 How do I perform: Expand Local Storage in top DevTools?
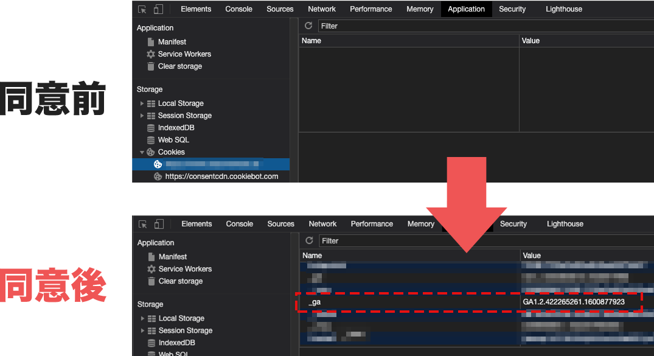tap(142, 103)
